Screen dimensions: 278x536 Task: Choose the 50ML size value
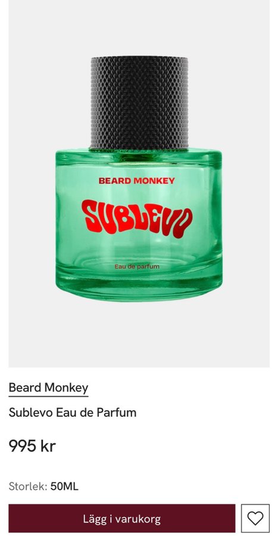click(64, 486)
